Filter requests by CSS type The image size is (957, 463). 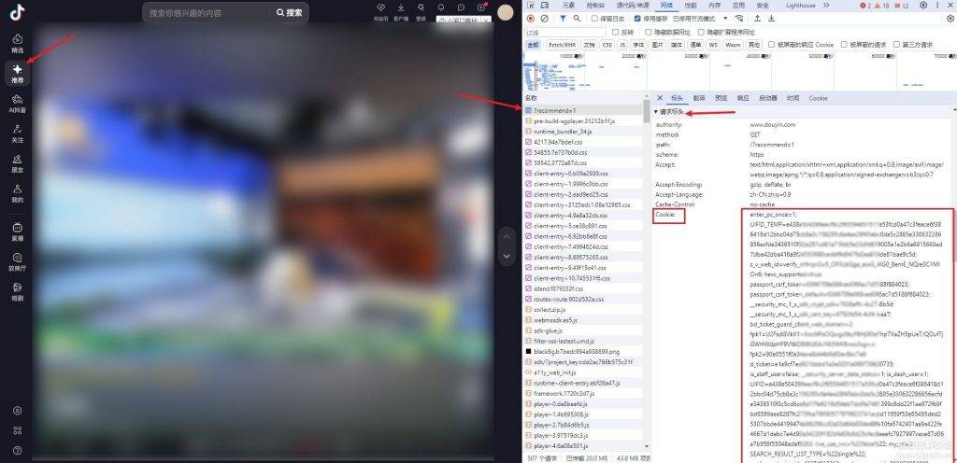pos(607,45)
